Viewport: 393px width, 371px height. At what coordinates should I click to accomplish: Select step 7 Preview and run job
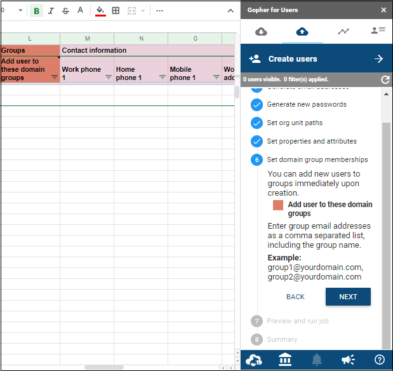click(298, 321)
